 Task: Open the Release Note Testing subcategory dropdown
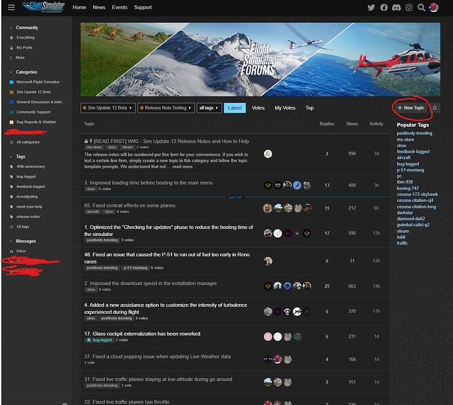coord(166,108)
